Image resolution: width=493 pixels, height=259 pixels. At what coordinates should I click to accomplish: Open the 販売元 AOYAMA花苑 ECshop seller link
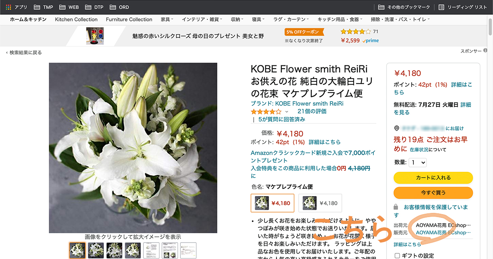[443, 233]
